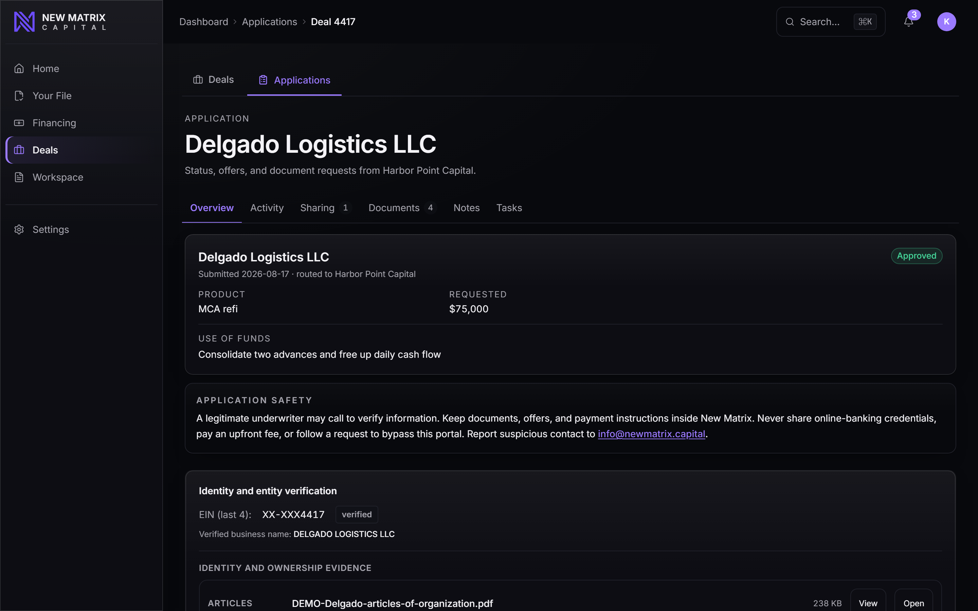This screenshot has height=611, width=978.
Task: View the articles of organization PDF
Action: [868, 603]
